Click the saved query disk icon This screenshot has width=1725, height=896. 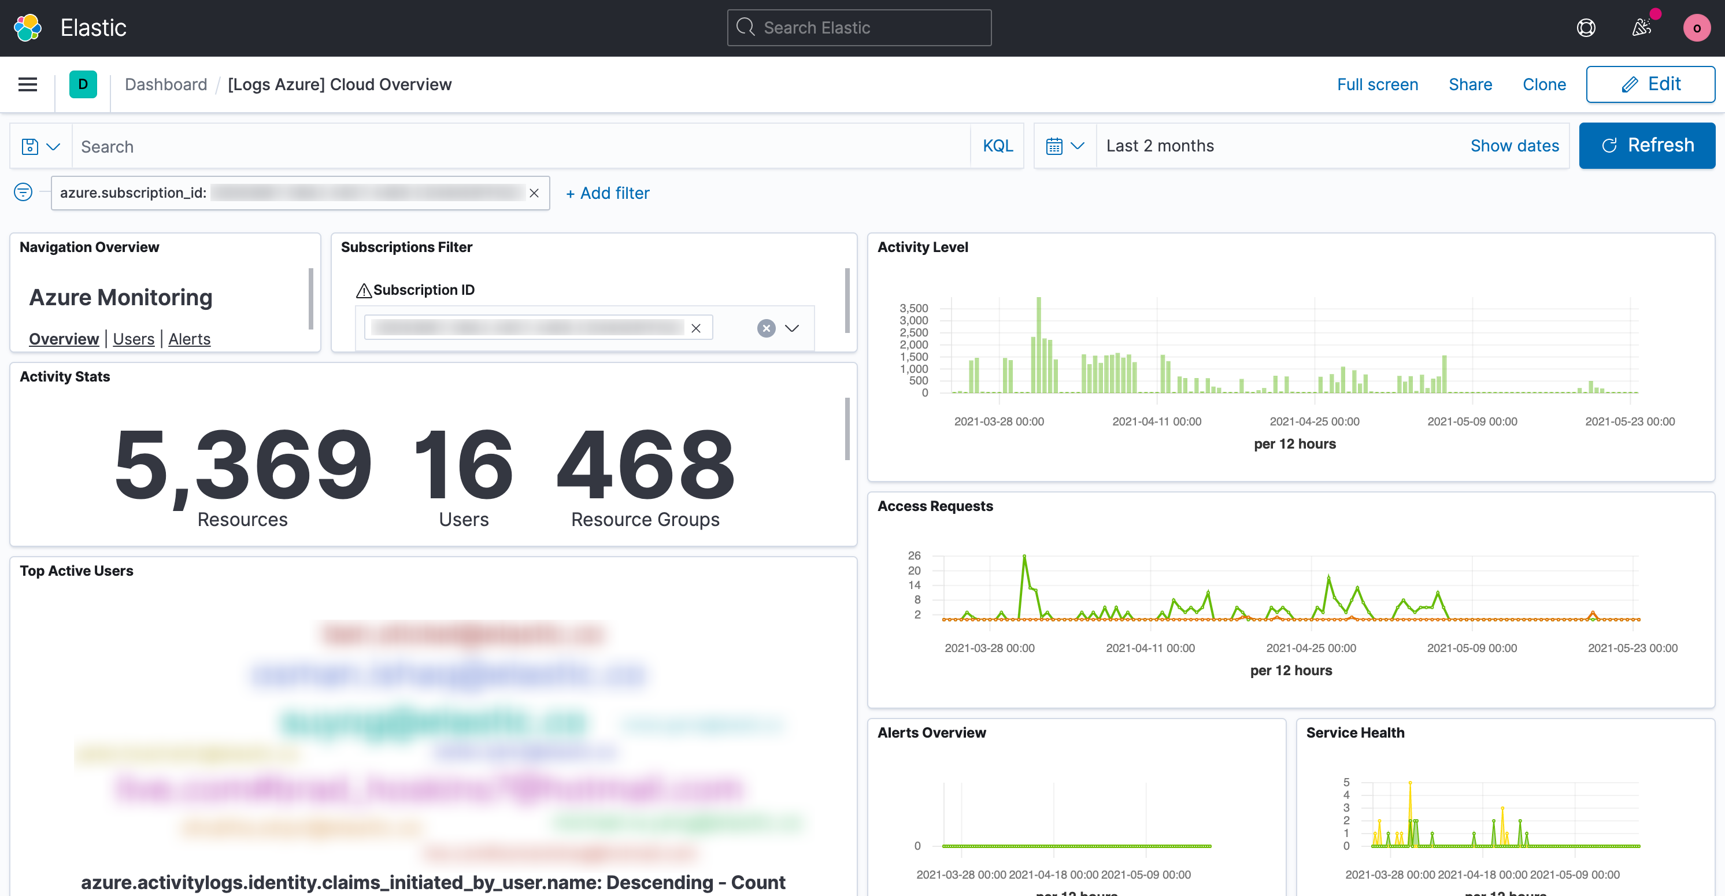pos(30,146)
